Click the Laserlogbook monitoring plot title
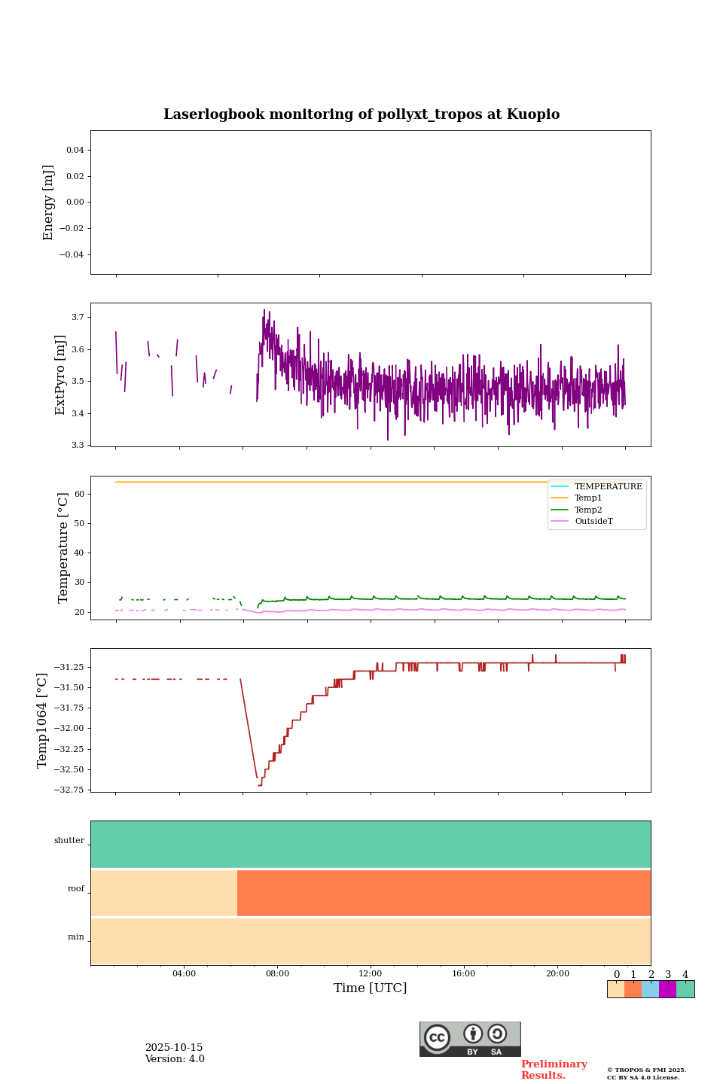723x1084 pixels. coord(361,114)
